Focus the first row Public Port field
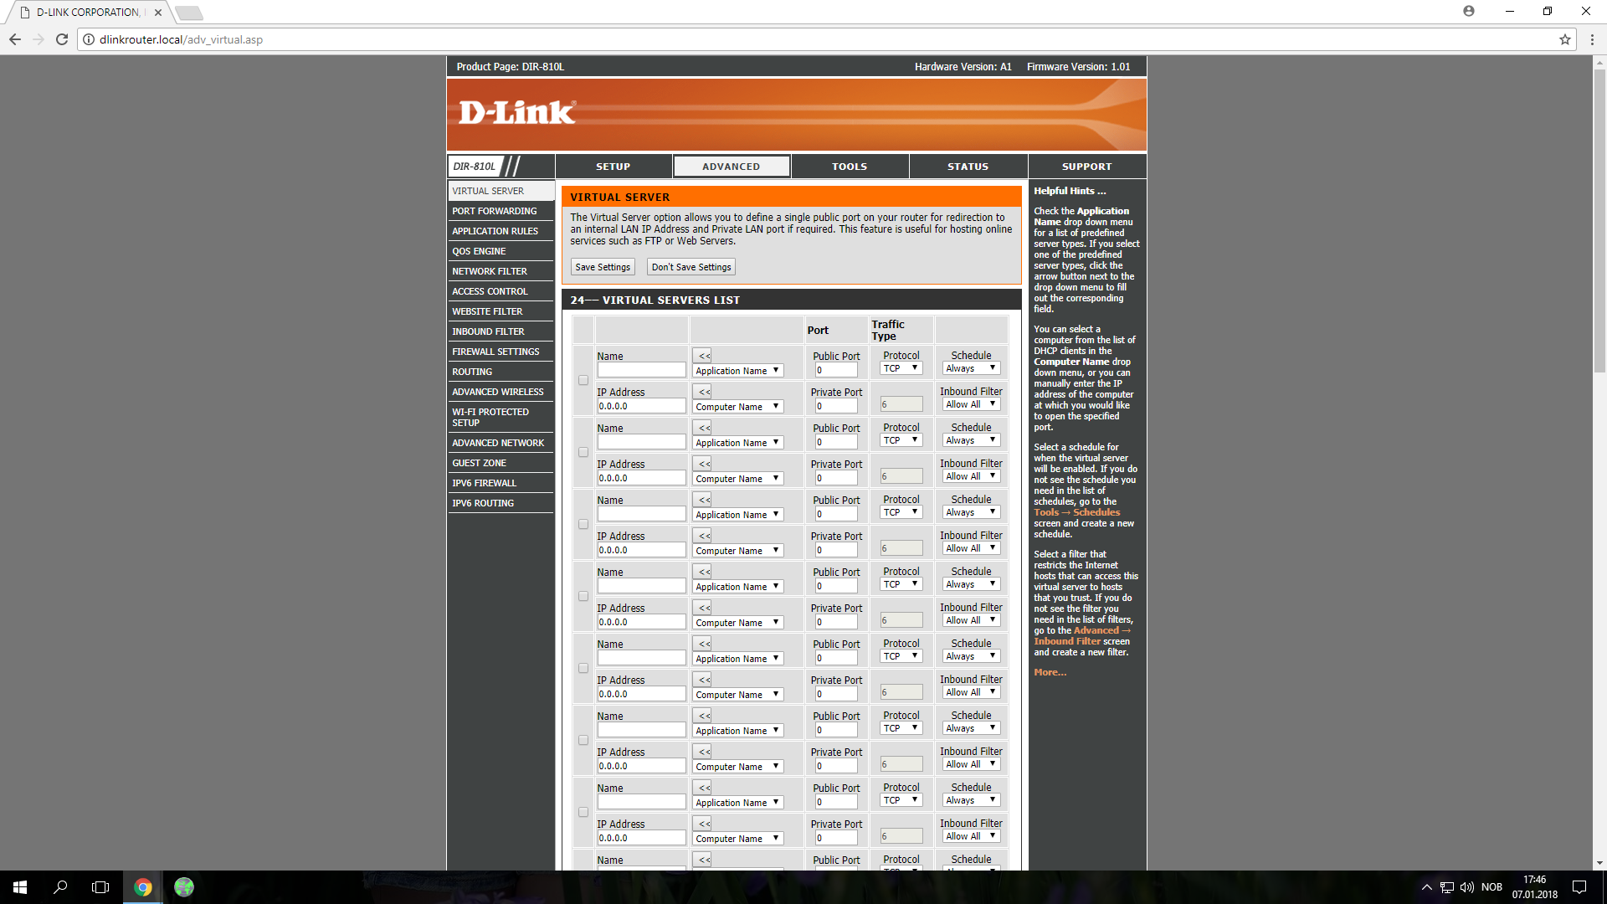Screen dimensions: 1607x904 tap(836, 370)
